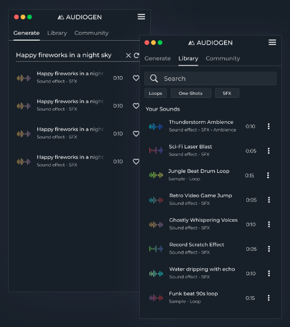Clear the fireworks prompt with X icon
Image resolution: width=290 pixels, height=327 pixels.
point(128,55)
